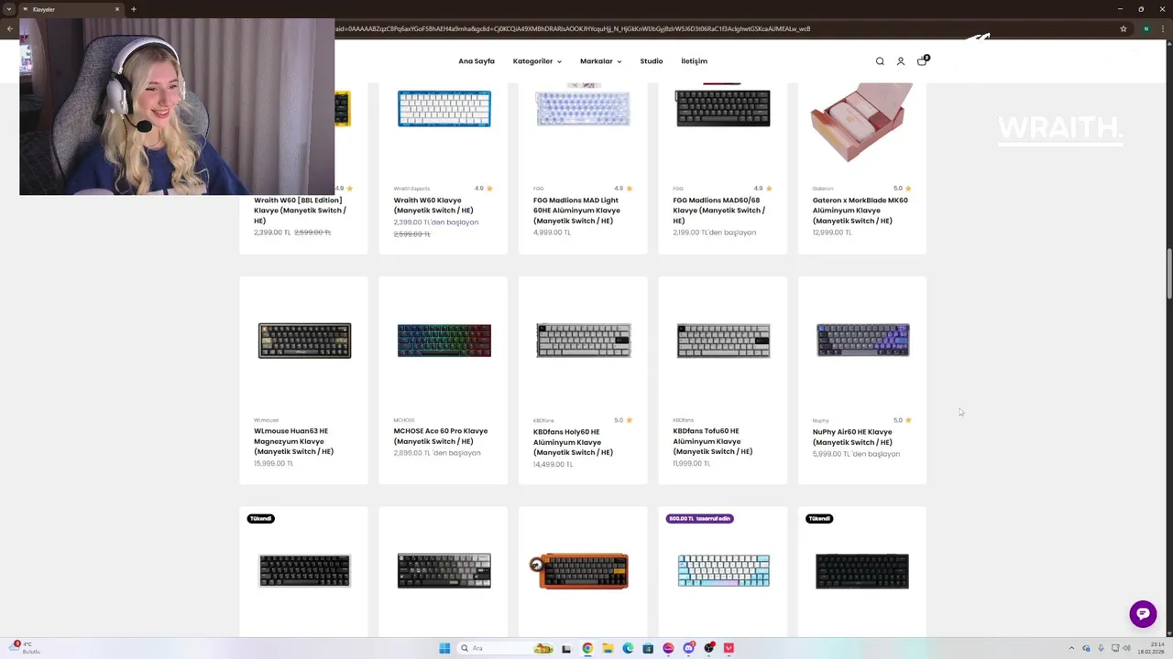1173x659 pixels.
Task: Open the account login icon
Action: click(901, 61)
